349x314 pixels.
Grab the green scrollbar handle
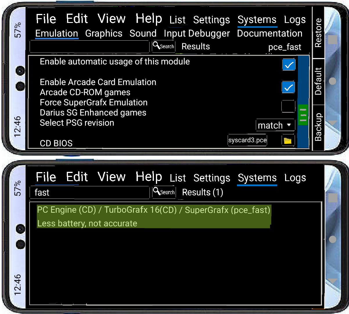pos(303,115)
